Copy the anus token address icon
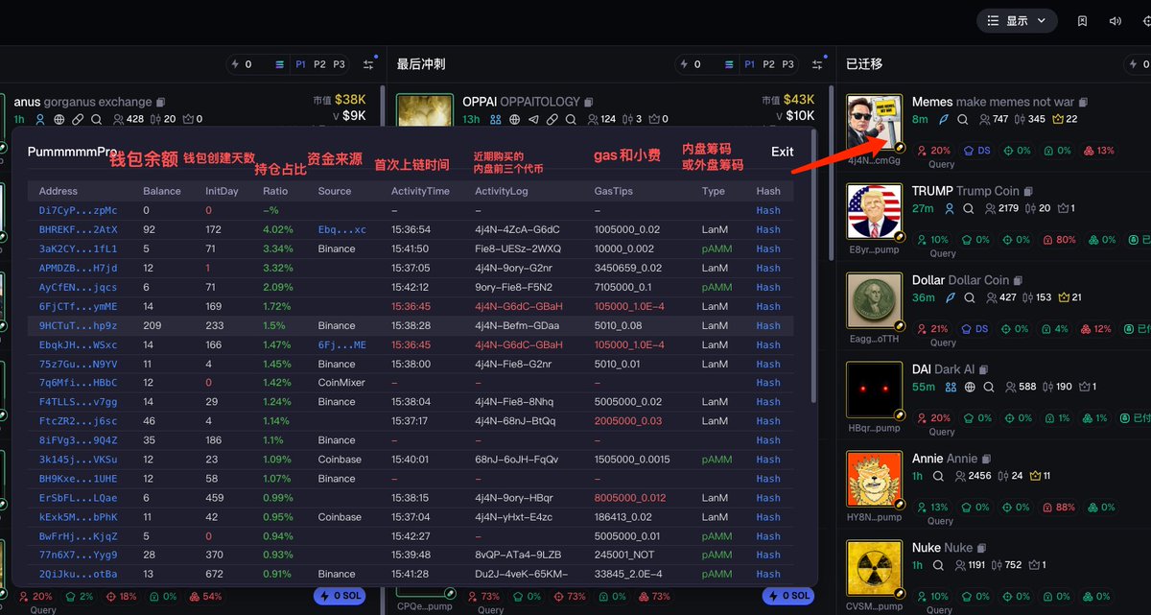 click(161, 102)
